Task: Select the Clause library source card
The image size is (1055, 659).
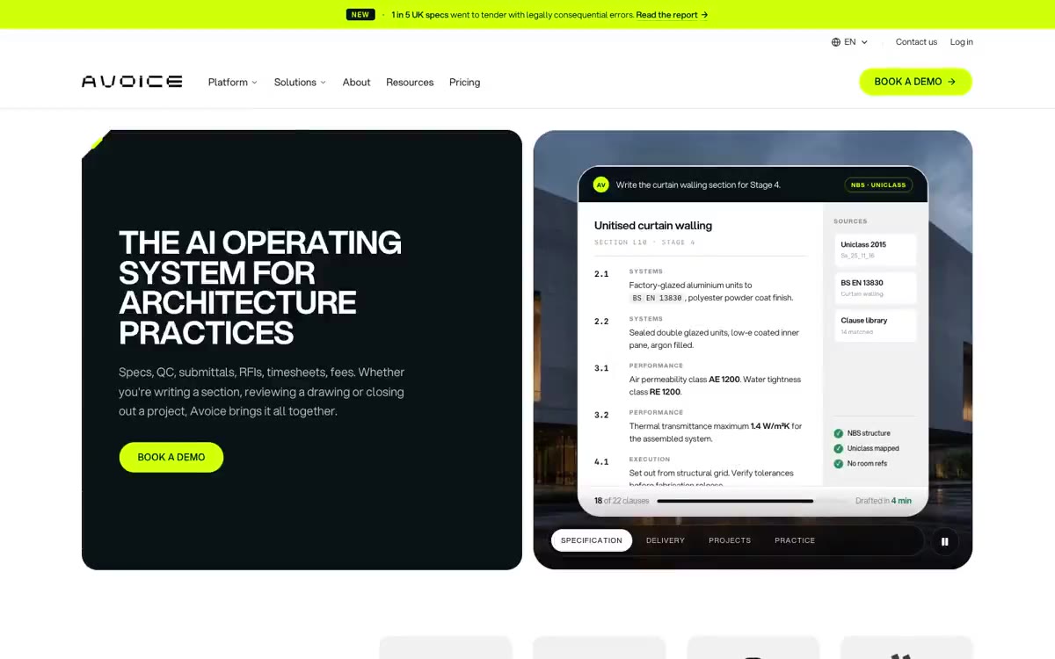Action: tap(875, 325)
